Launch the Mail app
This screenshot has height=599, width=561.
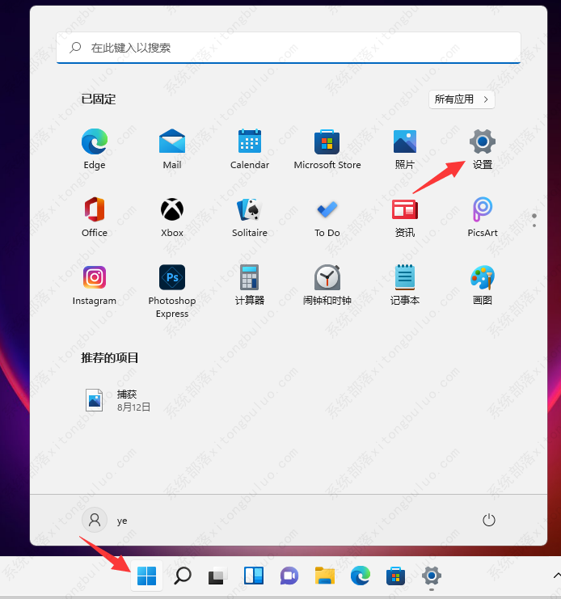(172, 149)
